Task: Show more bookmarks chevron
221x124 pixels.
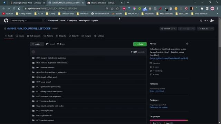Action: point(217,14)
